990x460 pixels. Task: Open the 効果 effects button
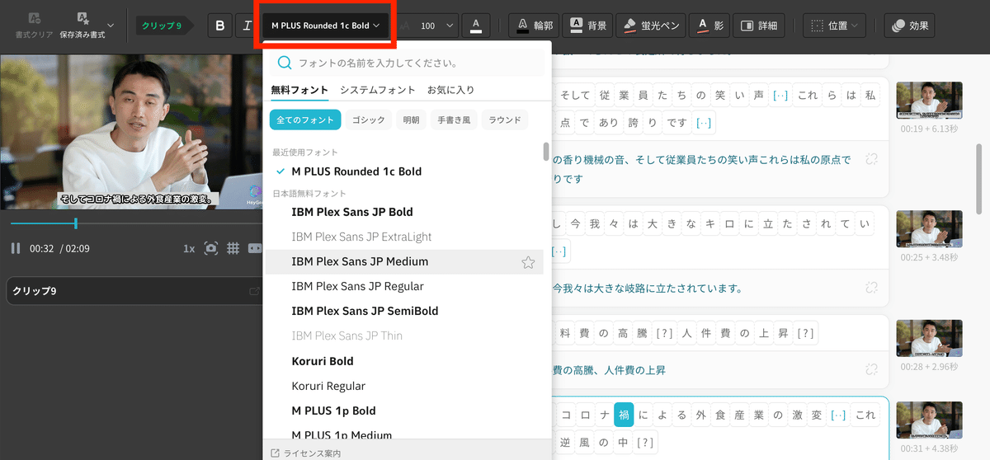[x=911, y=26]
